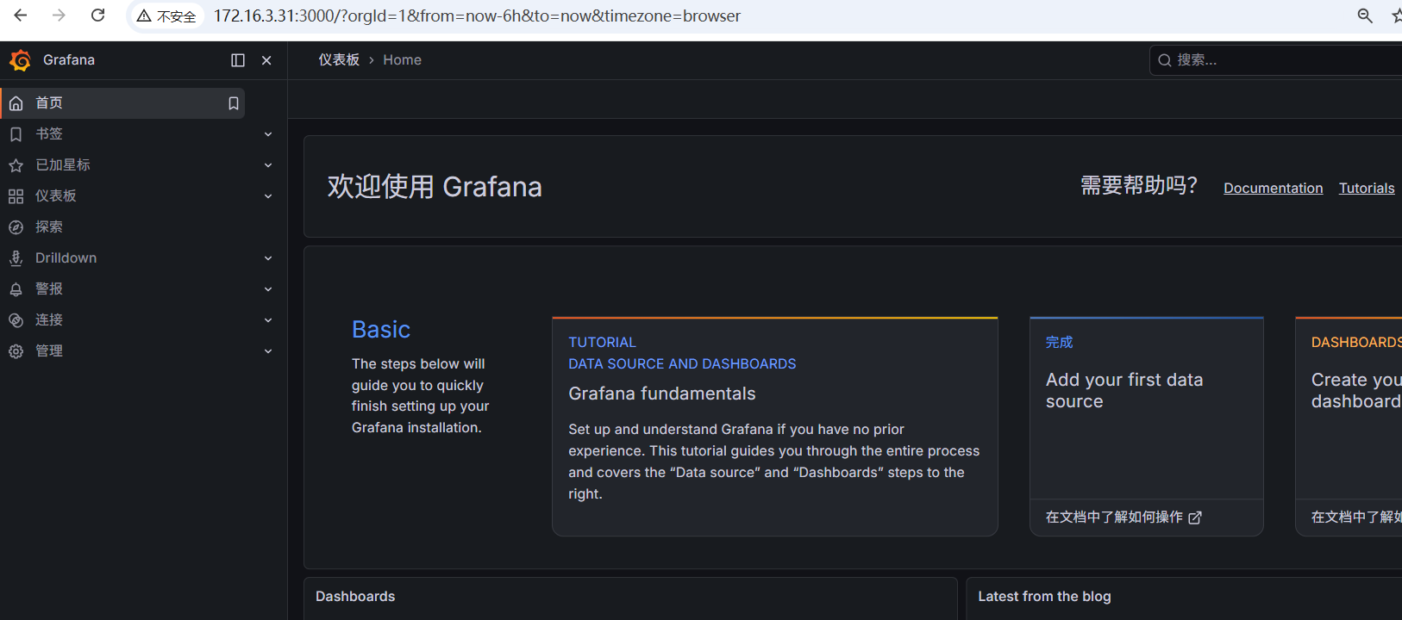Click the connections icon beside 连接
Screen dimensions: 1402x620
pos(16,320)
